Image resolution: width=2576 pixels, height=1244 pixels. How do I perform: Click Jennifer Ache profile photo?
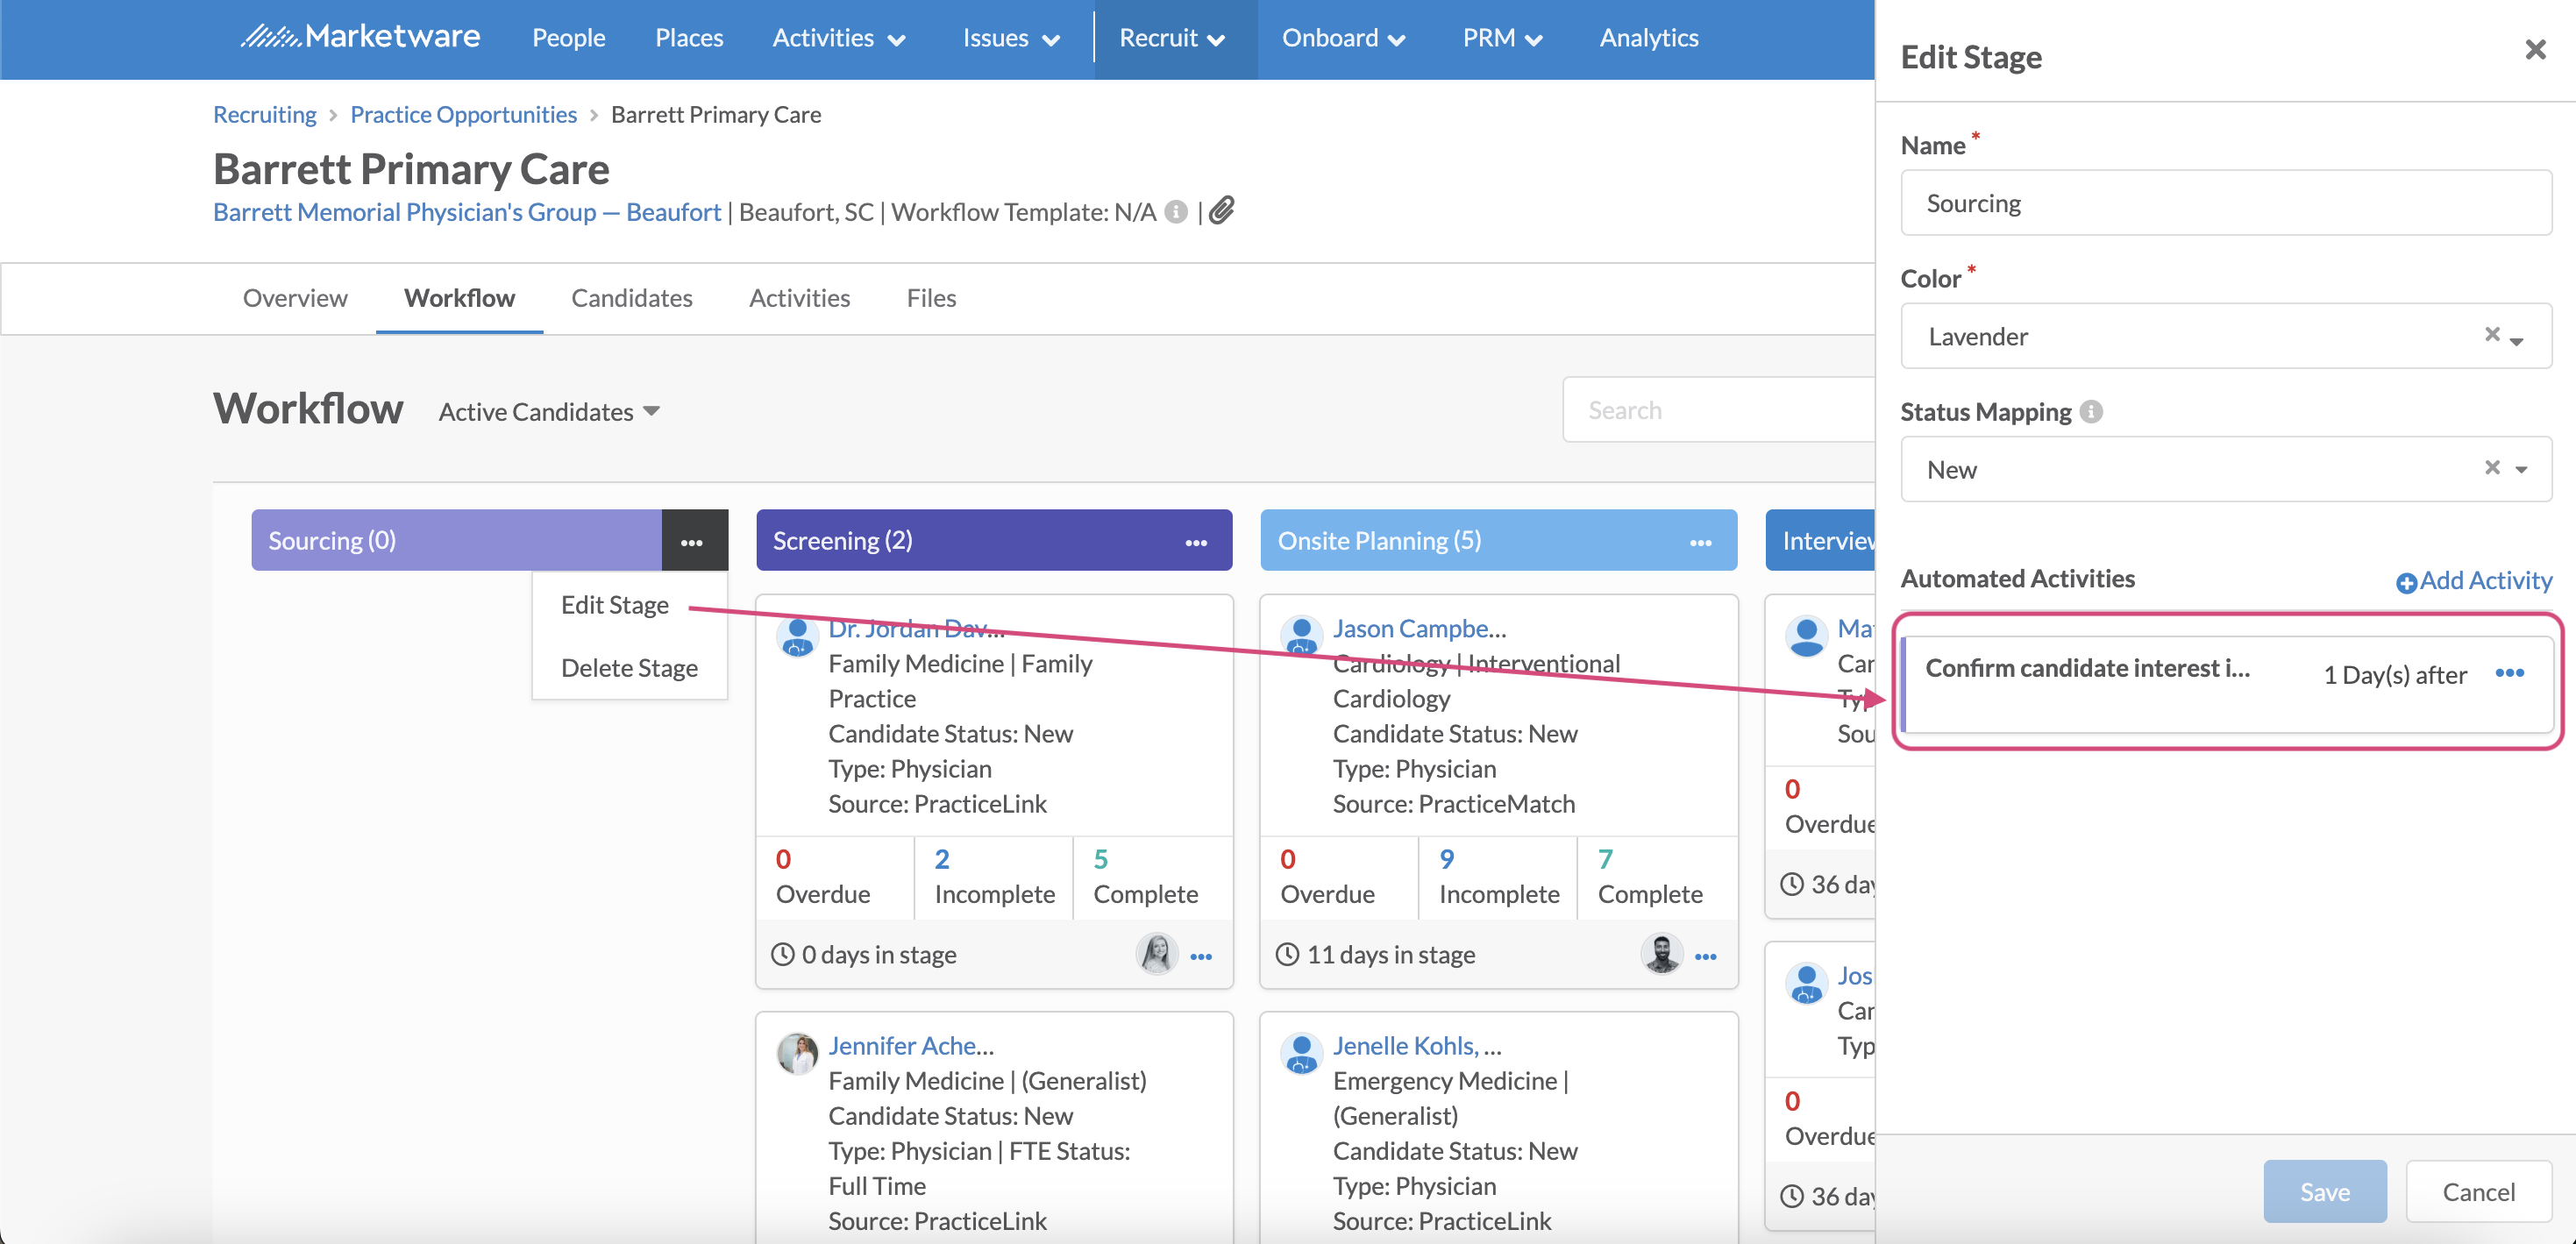(x=797, y=1053)
